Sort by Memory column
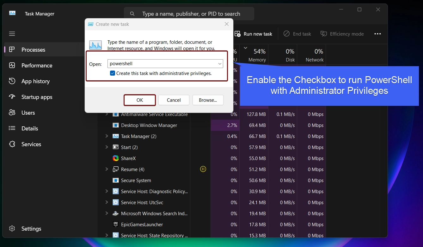This screenshot has width=423, height=247. [254, 54]
